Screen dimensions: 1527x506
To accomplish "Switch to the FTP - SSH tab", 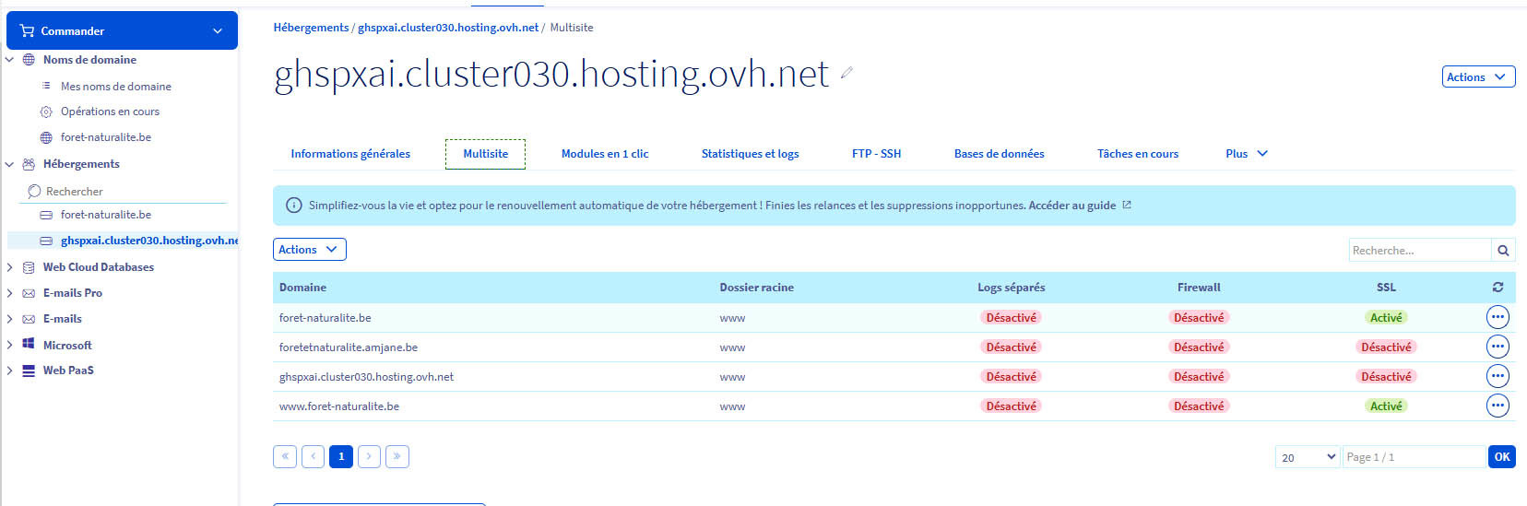I will point(876,154).
